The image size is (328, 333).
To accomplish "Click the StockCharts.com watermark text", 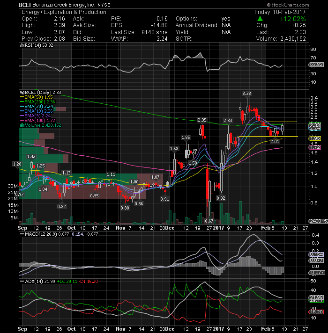I will click(x=288, y=5).
